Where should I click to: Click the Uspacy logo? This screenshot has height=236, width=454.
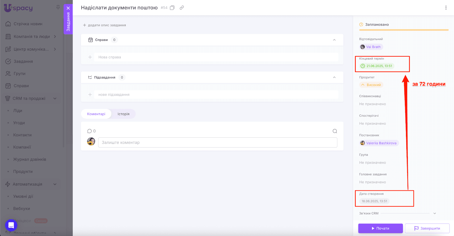pyautogui.click(x=18, y=8)
